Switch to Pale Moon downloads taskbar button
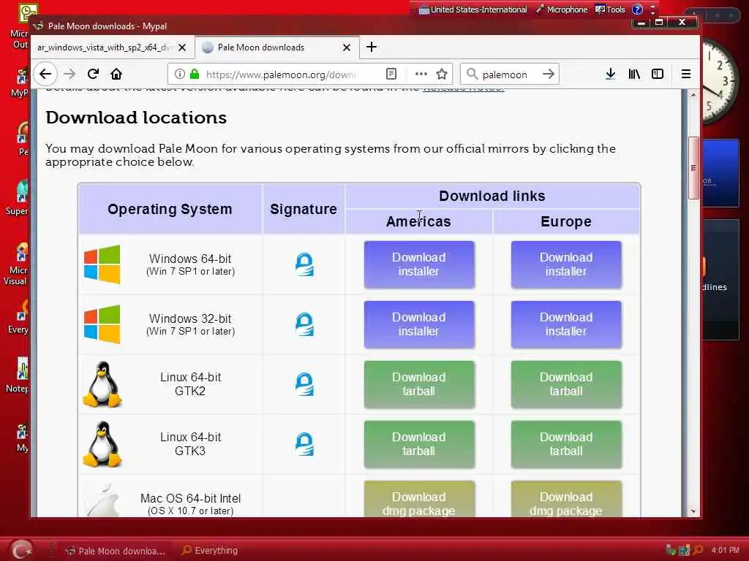This screenshot has height=561, width=749. coord(115,551)
